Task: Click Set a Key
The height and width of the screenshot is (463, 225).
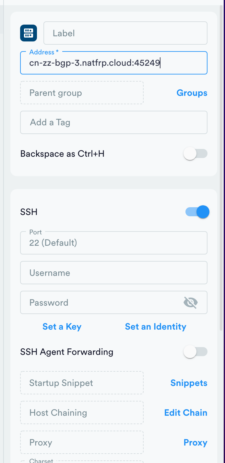Action: click(62, 326)
